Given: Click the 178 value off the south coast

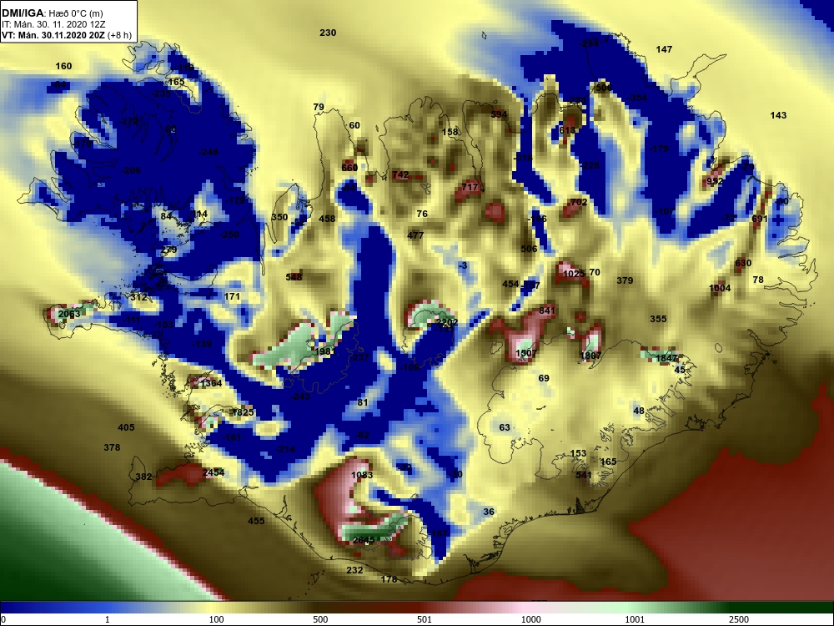Looking at the screenshot, I should [389, 579].
